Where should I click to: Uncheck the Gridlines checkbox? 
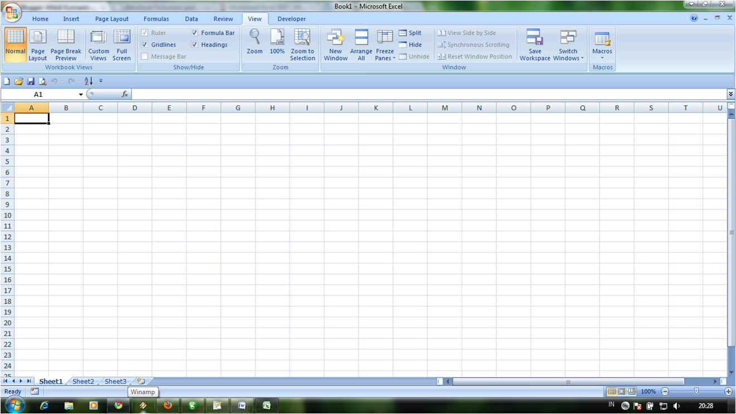coord(144,45)
